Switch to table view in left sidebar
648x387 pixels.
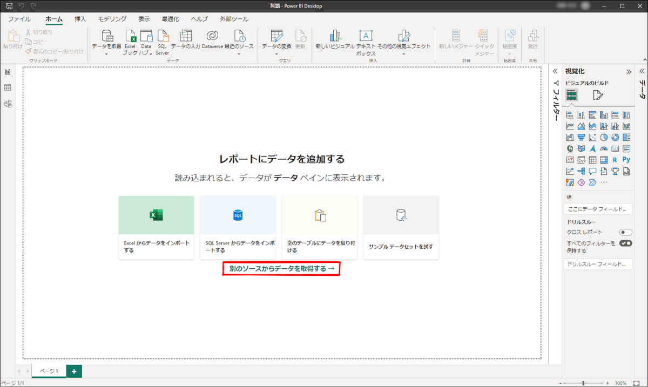tap(8, 87)
